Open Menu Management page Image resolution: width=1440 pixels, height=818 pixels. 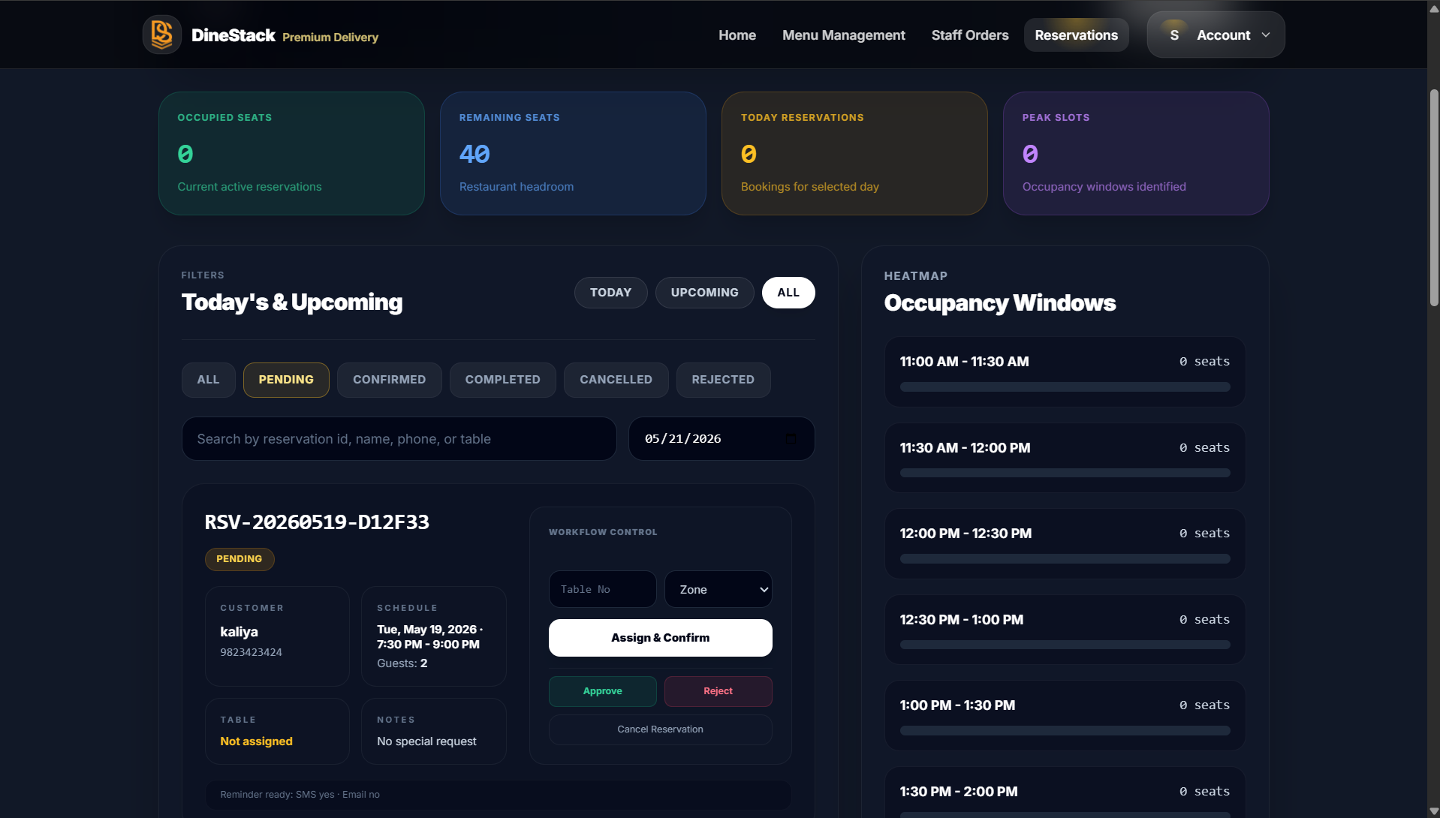tap(844, 35)
